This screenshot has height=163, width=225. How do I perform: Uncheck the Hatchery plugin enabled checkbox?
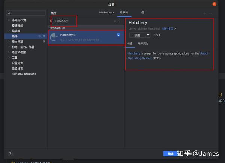(118, 35)
